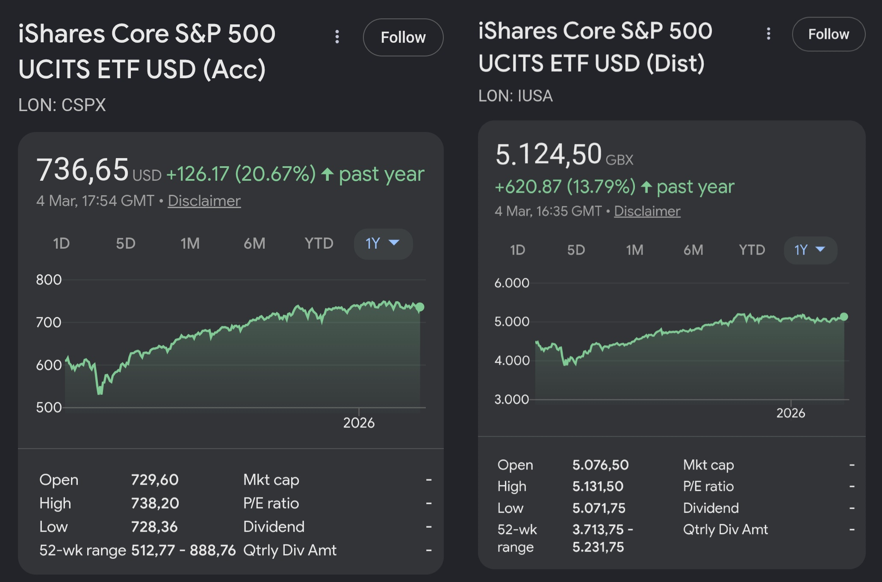The width and height of the screenshot is (882, 582).
Task: Open Disclaimer link under IUSA price
Action: click(x=647, y=211)
